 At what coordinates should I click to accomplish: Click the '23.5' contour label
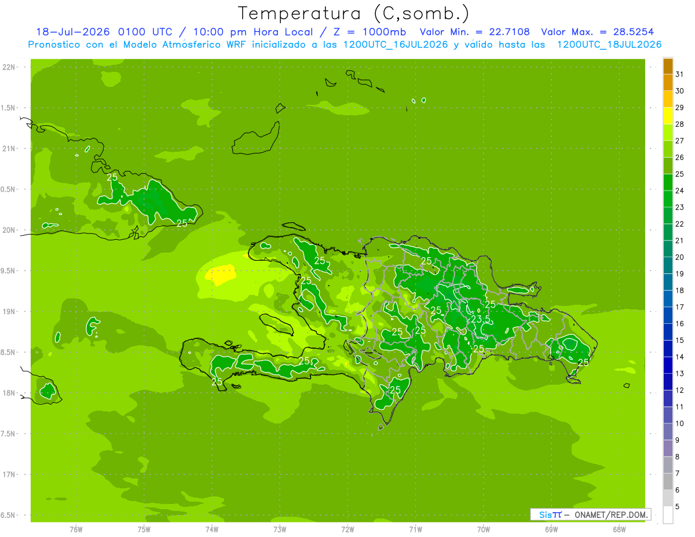coord(480,319)
